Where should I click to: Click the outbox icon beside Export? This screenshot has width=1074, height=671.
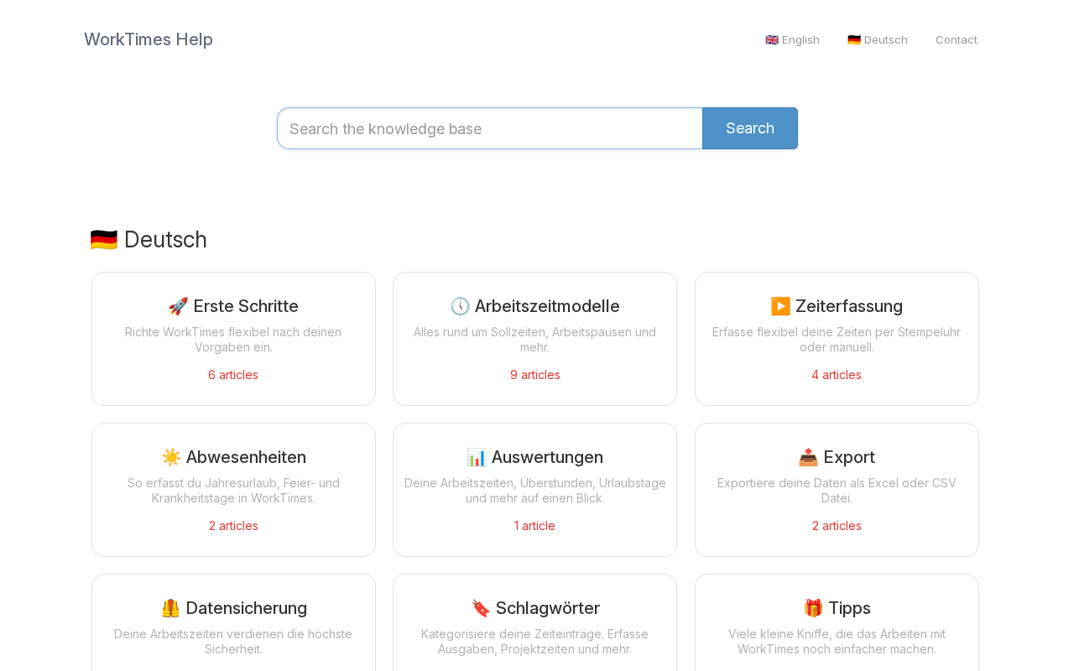pyautogui.click(x=808, y=457)
